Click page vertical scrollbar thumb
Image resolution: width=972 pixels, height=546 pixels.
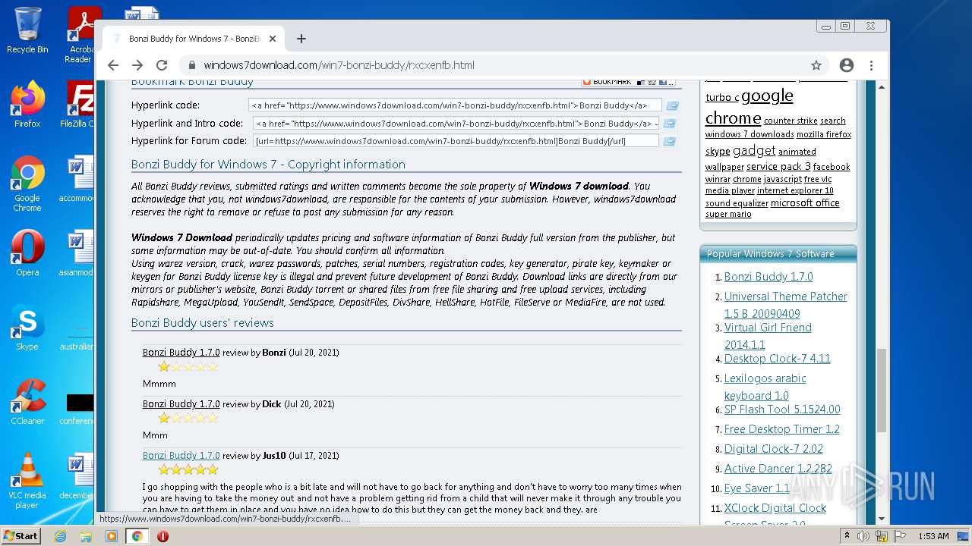tap(881, 391)
